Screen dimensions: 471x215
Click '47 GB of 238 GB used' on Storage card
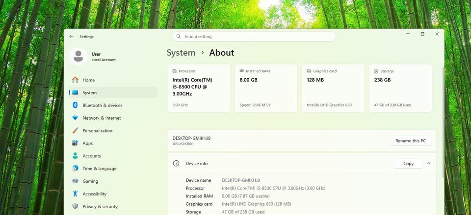[392, 105]
